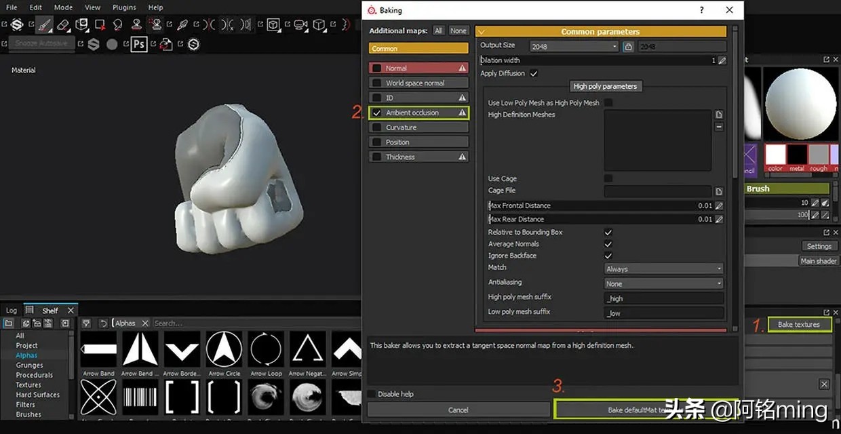Select the rectangle selection tool
841x434 pixels.
[99, 24]
